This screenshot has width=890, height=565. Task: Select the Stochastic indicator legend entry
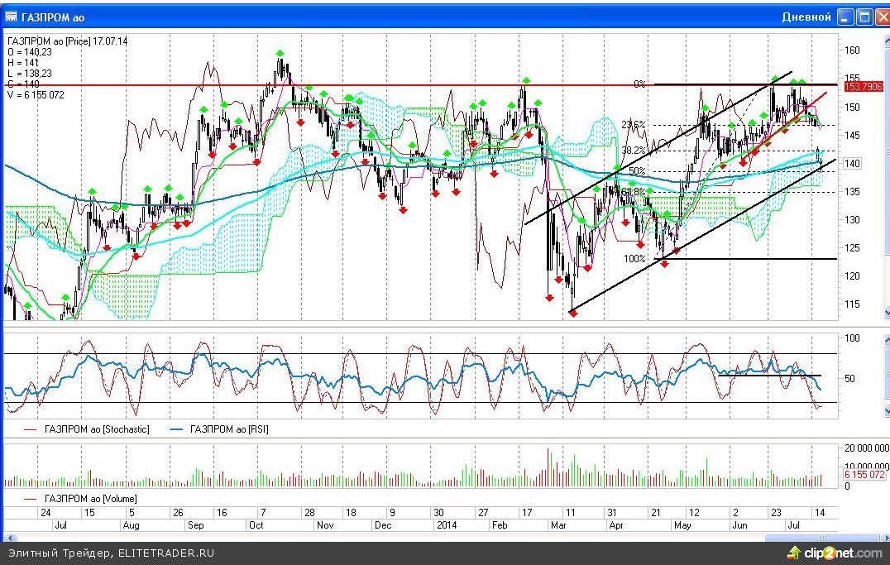(87, 429)
